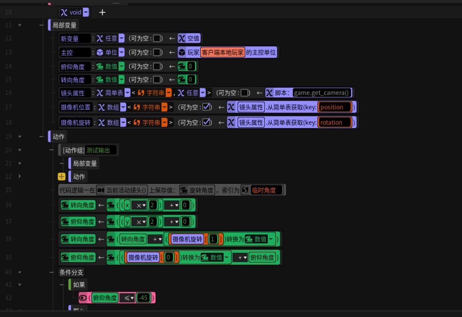Open 数值 type dropdown for 俯仰角度 variable
The width and height of the screenshot is (462, 317).
point(121,66)
